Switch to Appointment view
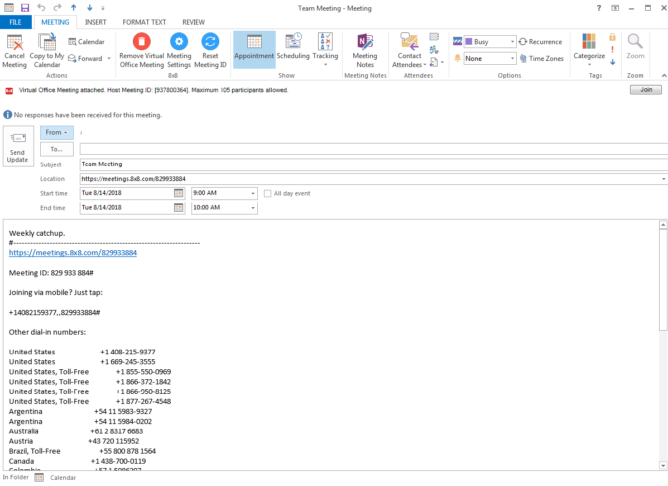This screenshot has height=486, width=668. [254, 50]
